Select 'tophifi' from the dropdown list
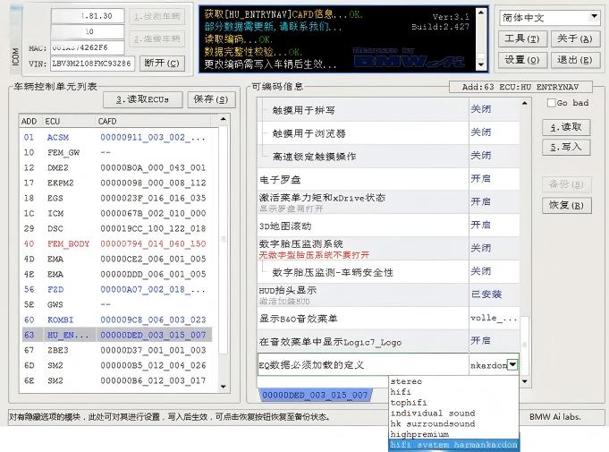This screenshot has width=609, height=452. coord(410,403)
